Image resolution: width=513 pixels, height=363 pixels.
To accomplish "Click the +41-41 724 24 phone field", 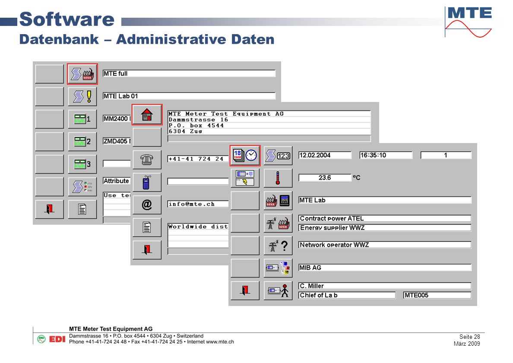I will [198, 159].
